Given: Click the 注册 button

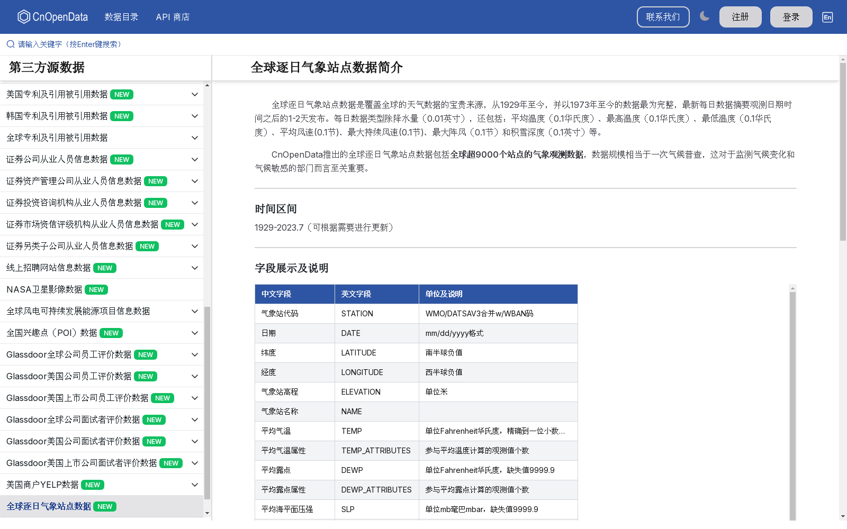Looking at the screenshot, I should click(740, 17).
